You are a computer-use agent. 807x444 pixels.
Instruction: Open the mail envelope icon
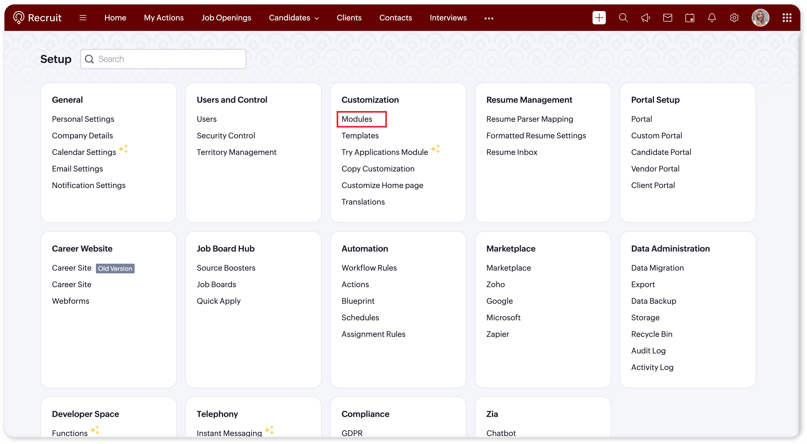pyautogui.click(x=668, y=18)
